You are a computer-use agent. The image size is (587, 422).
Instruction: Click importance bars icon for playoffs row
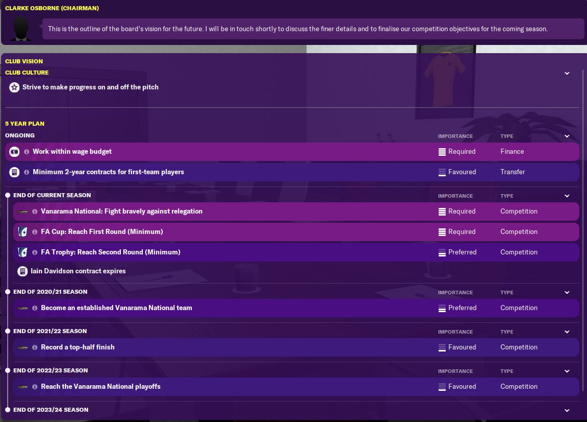[442, 387]
